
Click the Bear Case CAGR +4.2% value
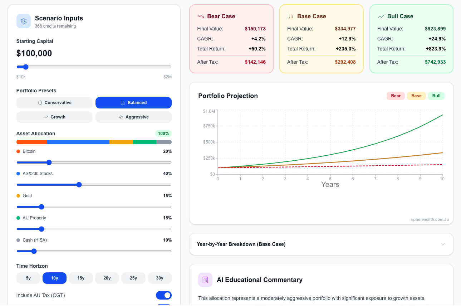(x=259, y=39)
